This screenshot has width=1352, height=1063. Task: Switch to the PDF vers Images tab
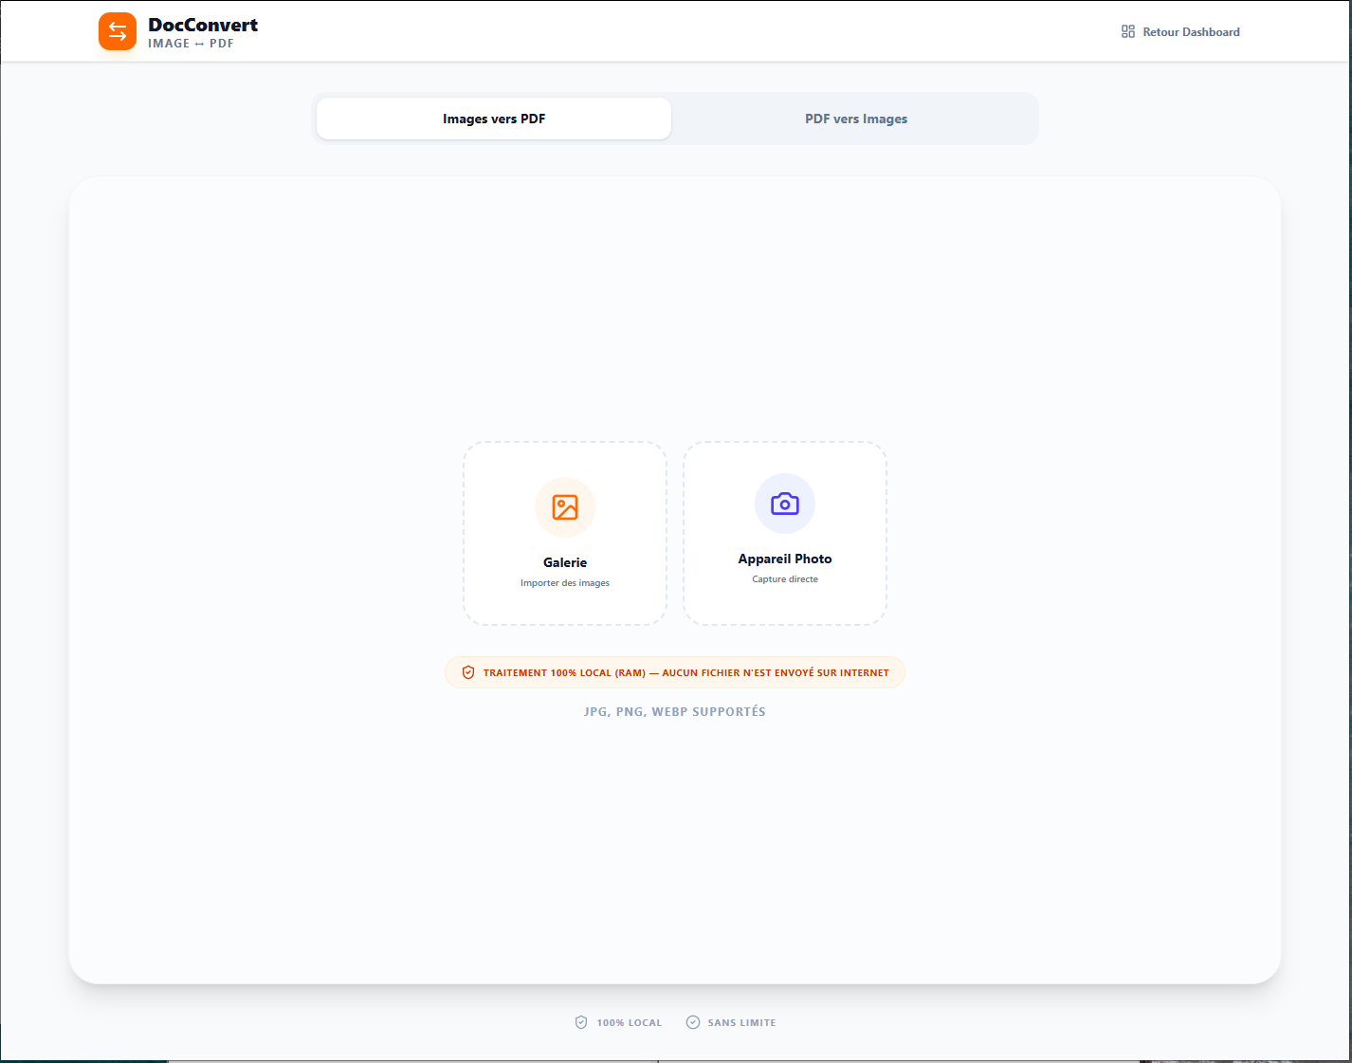(855, 118)
